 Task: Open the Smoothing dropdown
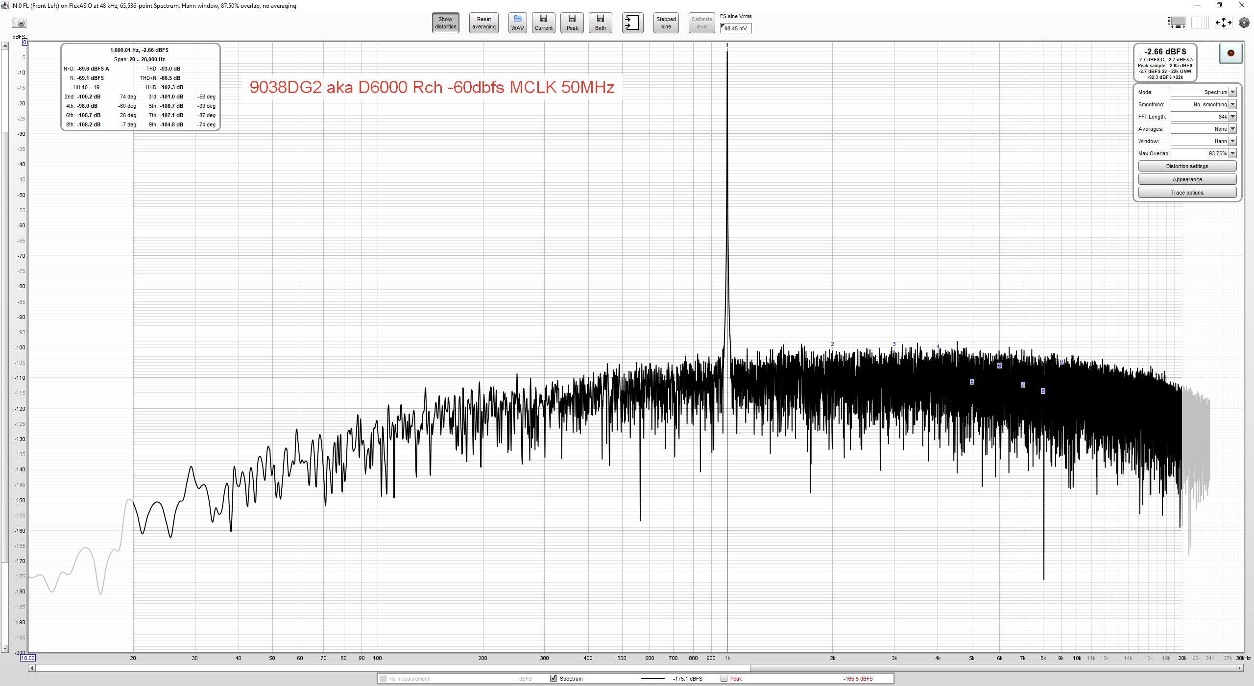tap(1232, 104)
